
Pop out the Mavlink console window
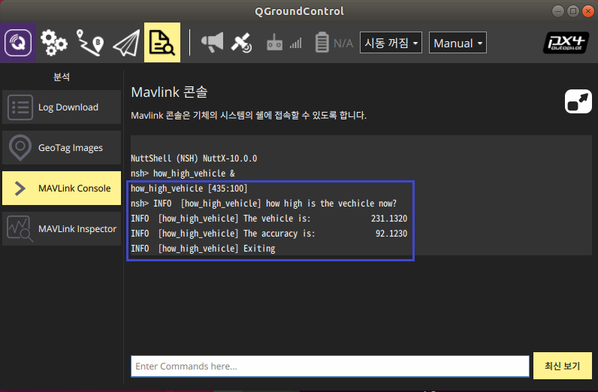pyautogui.click(x=578, y=101)
